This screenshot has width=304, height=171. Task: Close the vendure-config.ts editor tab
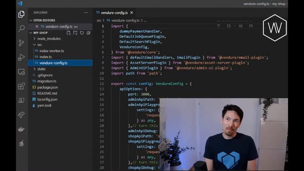(x=132, y=13)
